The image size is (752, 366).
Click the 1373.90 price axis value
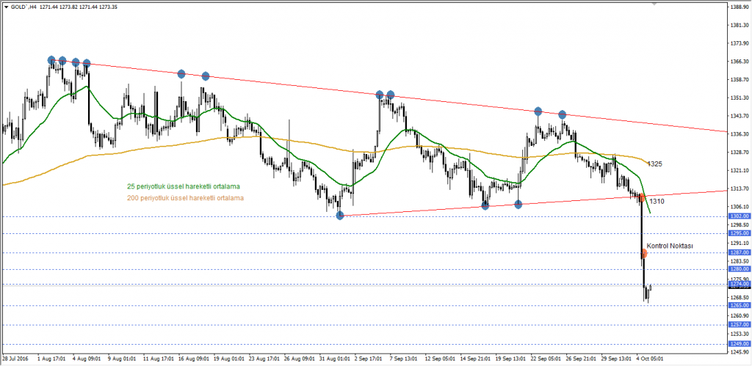coord(740,43)
